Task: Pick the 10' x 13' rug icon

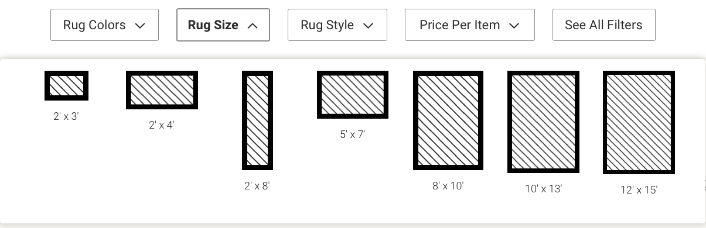Action: 544,122
